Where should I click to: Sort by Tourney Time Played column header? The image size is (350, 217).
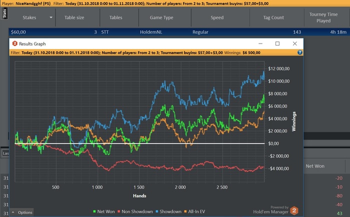323,17
